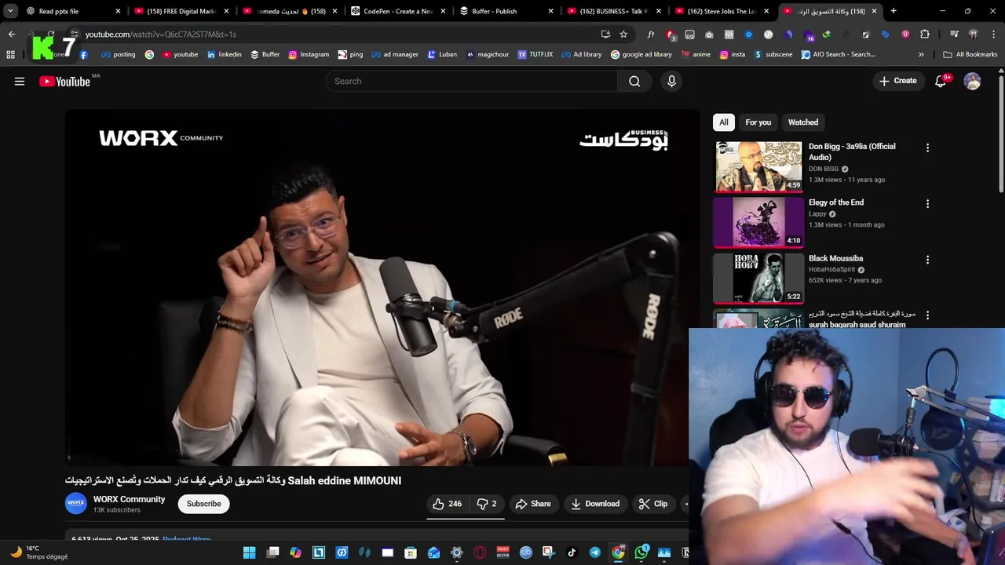1005x565 pixels.
Task: Open ad manager bookmark
Action: point(395,54)
